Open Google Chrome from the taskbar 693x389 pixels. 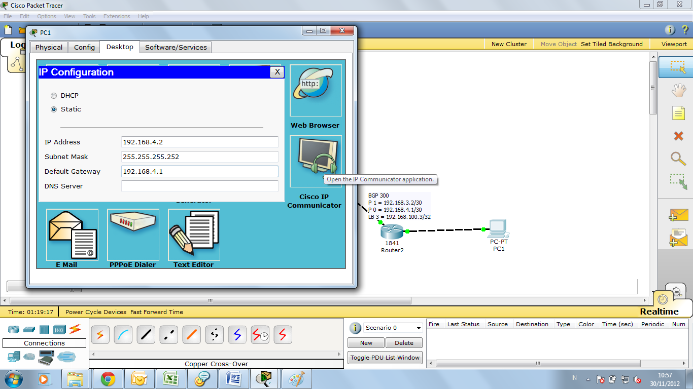click(x=108, y=379)
